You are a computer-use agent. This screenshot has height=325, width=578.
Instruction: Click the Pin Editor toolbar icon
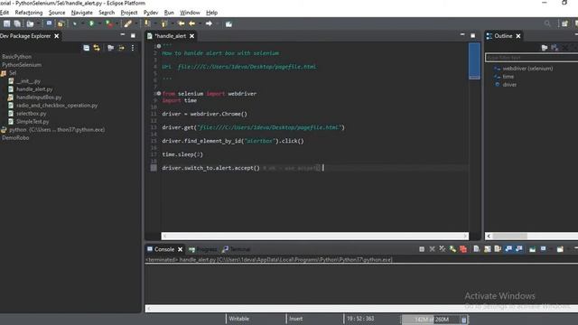point(228,24)
